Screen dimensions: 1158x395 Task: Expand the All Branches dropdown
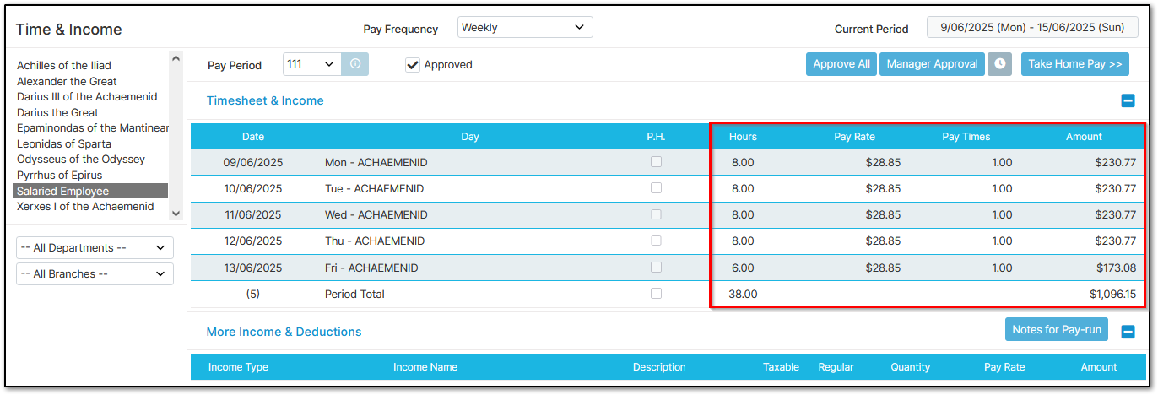point(95,274)
